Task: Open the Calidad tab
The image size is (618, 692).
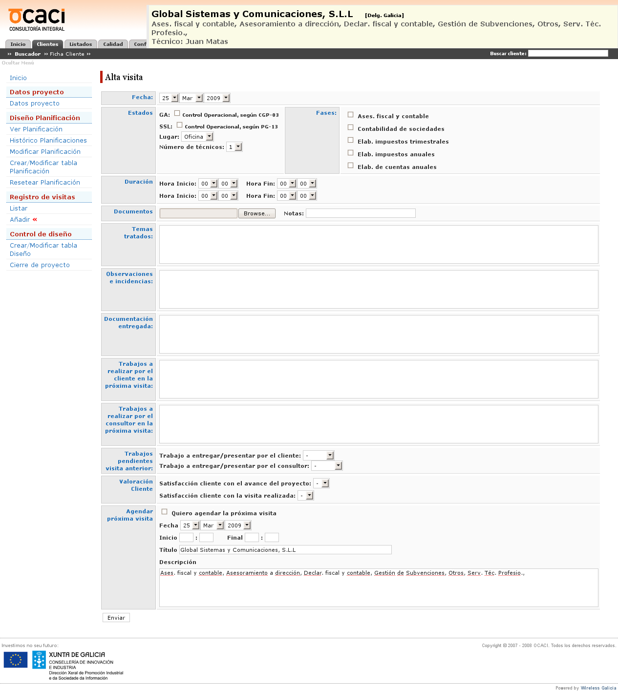Action: point(113,44)
